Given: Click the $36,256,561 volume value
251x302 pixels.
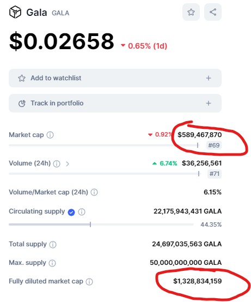Looking at the screenshot, I should [201, 163].
